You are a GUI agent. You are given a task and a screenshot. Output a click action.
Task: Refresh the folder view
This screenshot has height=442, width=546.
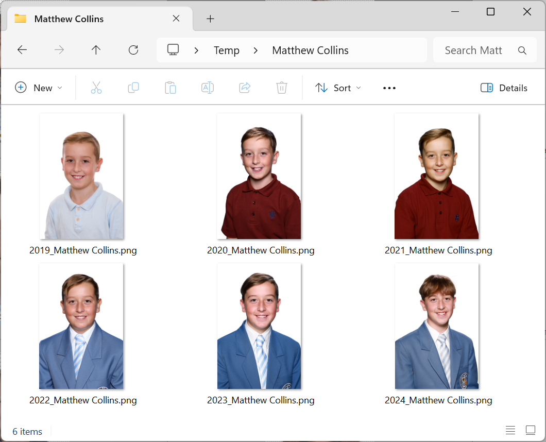(133, 49)
